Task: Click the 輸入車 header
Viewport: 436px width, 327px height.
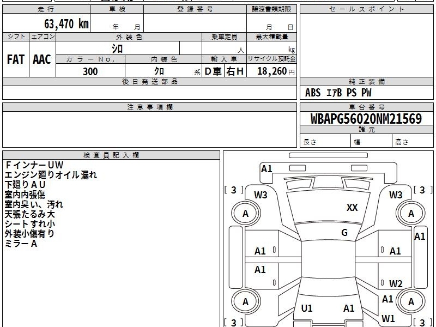Action: (224, 59)
